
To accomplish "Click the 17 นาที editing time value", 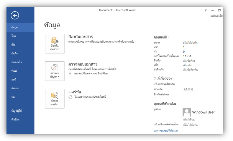I will [x=187, y=56].
